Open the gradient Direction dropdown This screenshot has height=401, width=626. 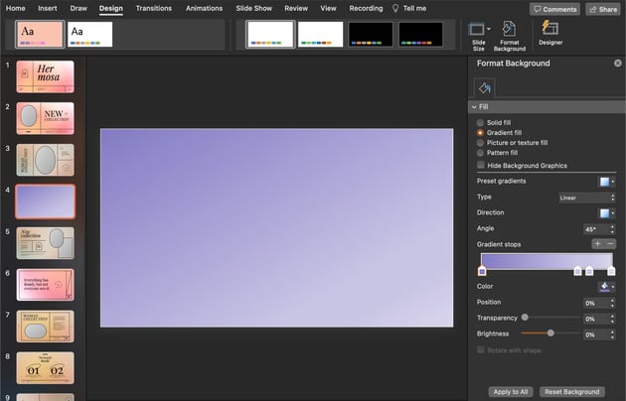click(605, 212)
